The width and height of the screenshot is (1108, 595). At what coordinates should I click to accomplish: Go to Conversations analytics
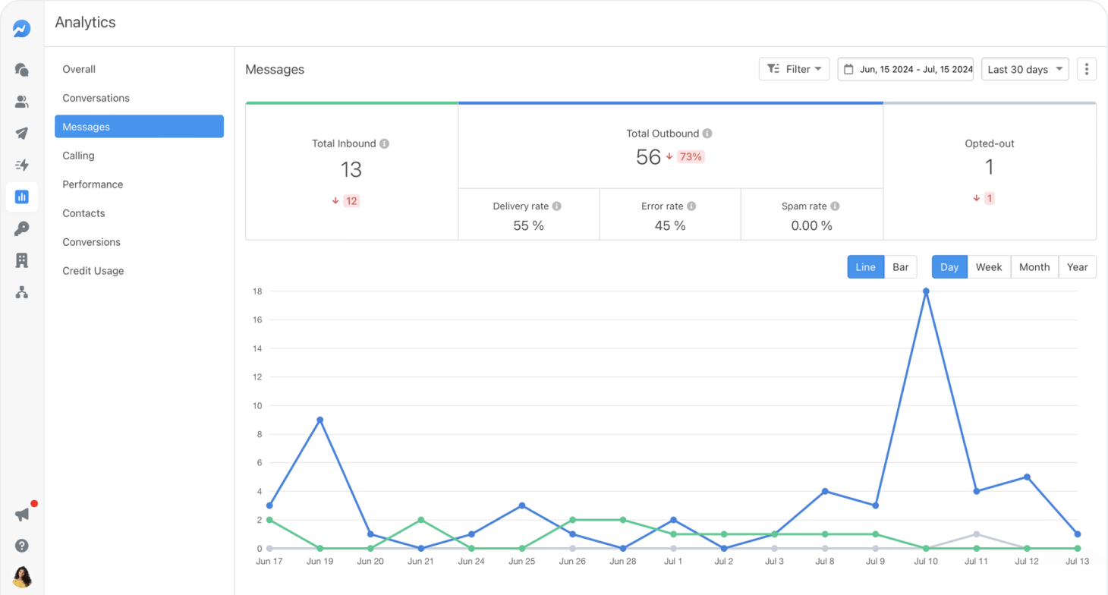click(x=96, y=98)
